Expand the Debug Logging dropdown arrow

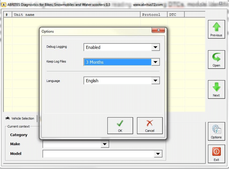point(155,48)
